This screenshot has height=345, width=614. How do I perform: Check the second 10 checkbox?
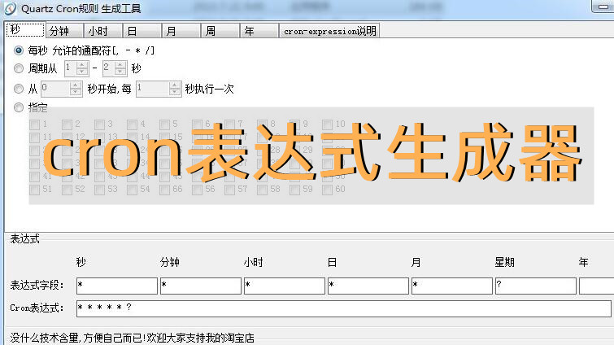pos(328,124)
